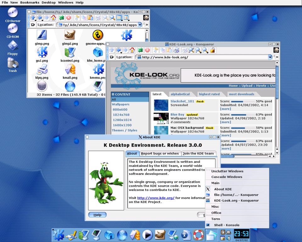The image size is (302, 242).
Task: Launch Home folder icon on the panel
Action: 109,235
